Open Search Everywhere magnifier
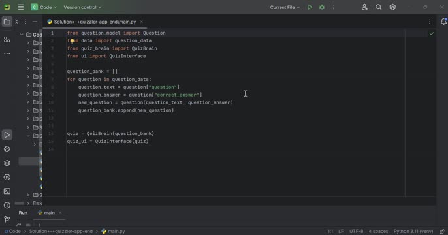The height and width of the screenshot is (235, 448). point(379,7)
